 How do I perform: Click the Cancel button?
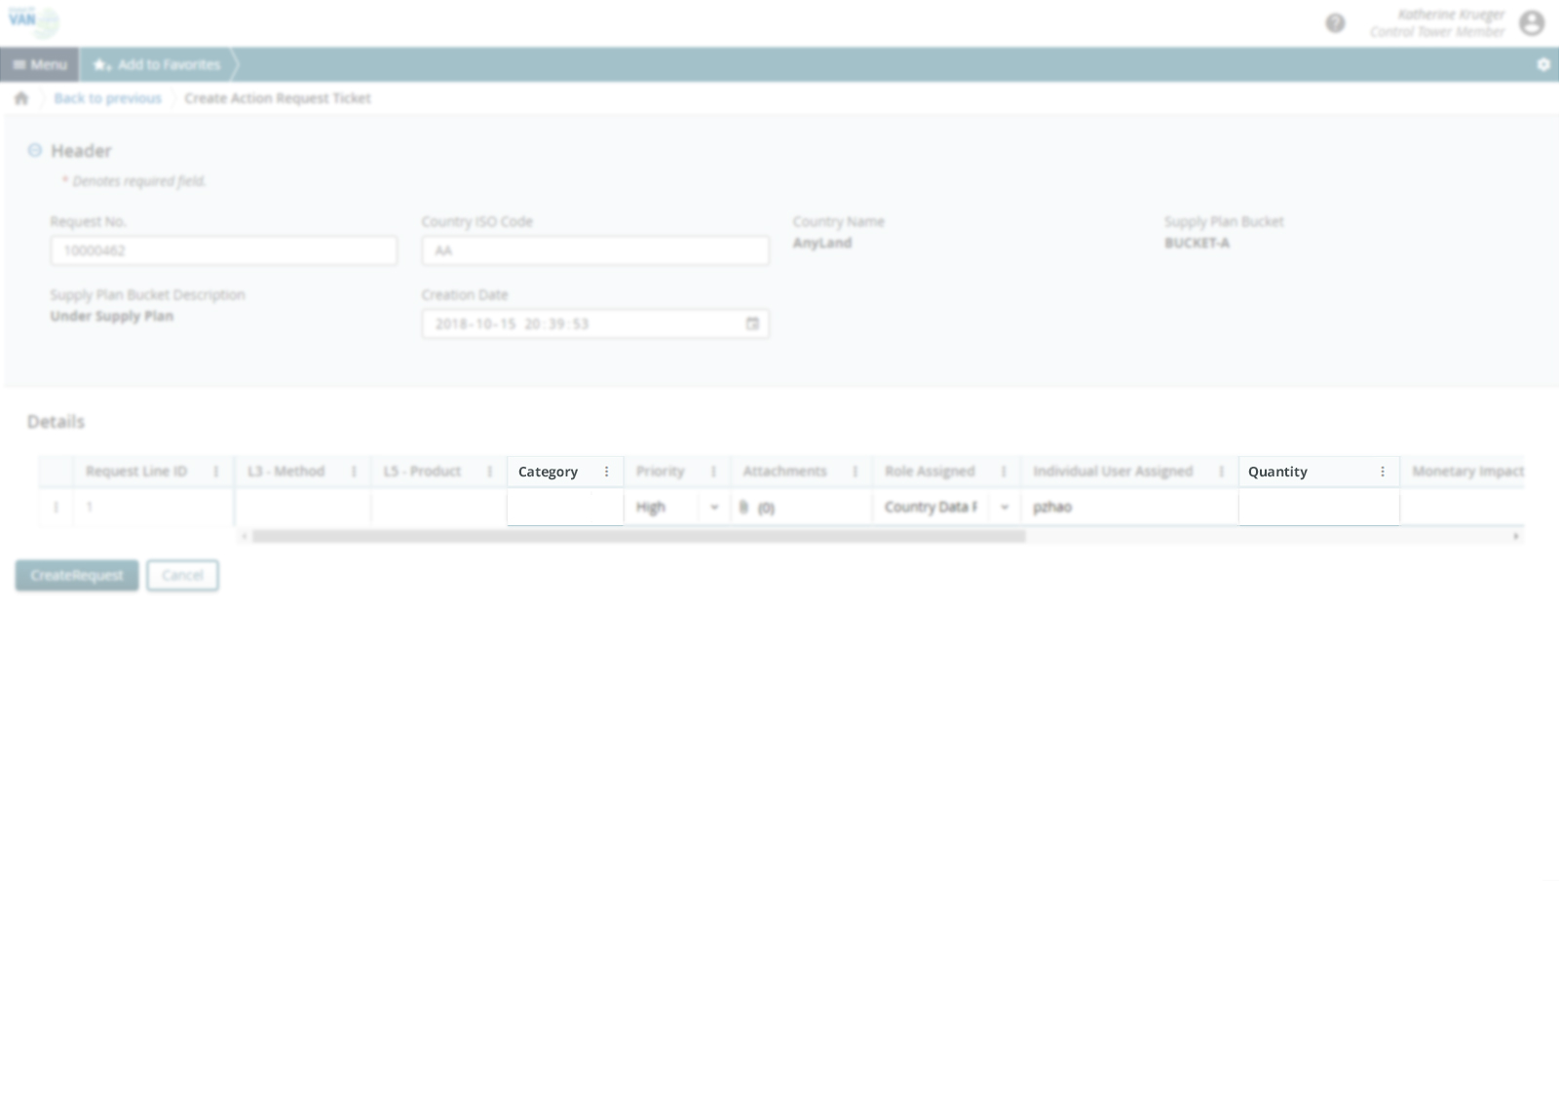[182, 576]
